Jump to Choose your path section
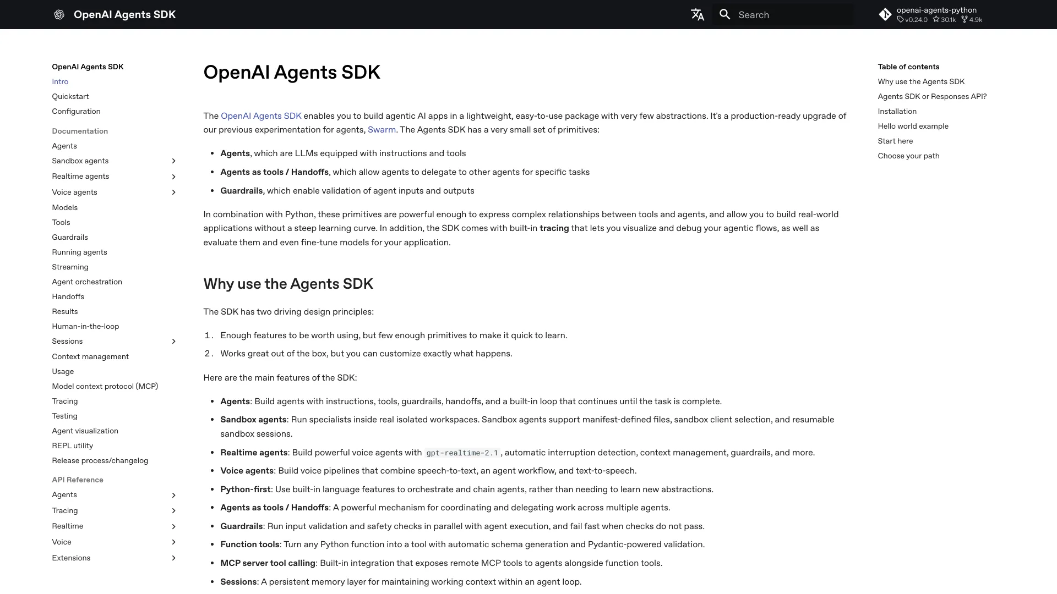Image resolution: width=1057 pixels, height=594 pixels. [x=908, y=156]
